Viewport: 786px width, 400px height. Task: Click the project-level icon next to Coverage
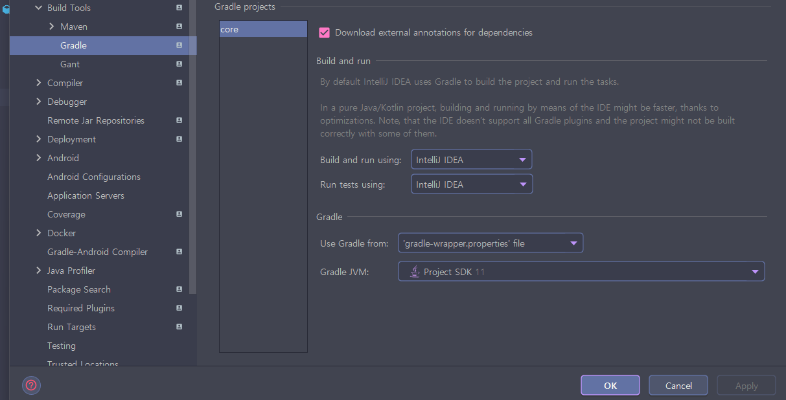(179, 214)
